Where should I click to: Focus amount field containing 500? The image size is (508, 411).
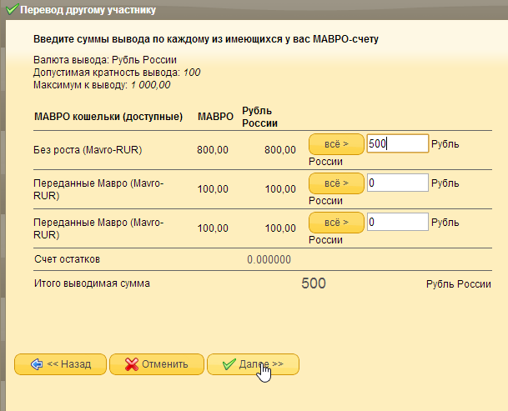(398, 143)
